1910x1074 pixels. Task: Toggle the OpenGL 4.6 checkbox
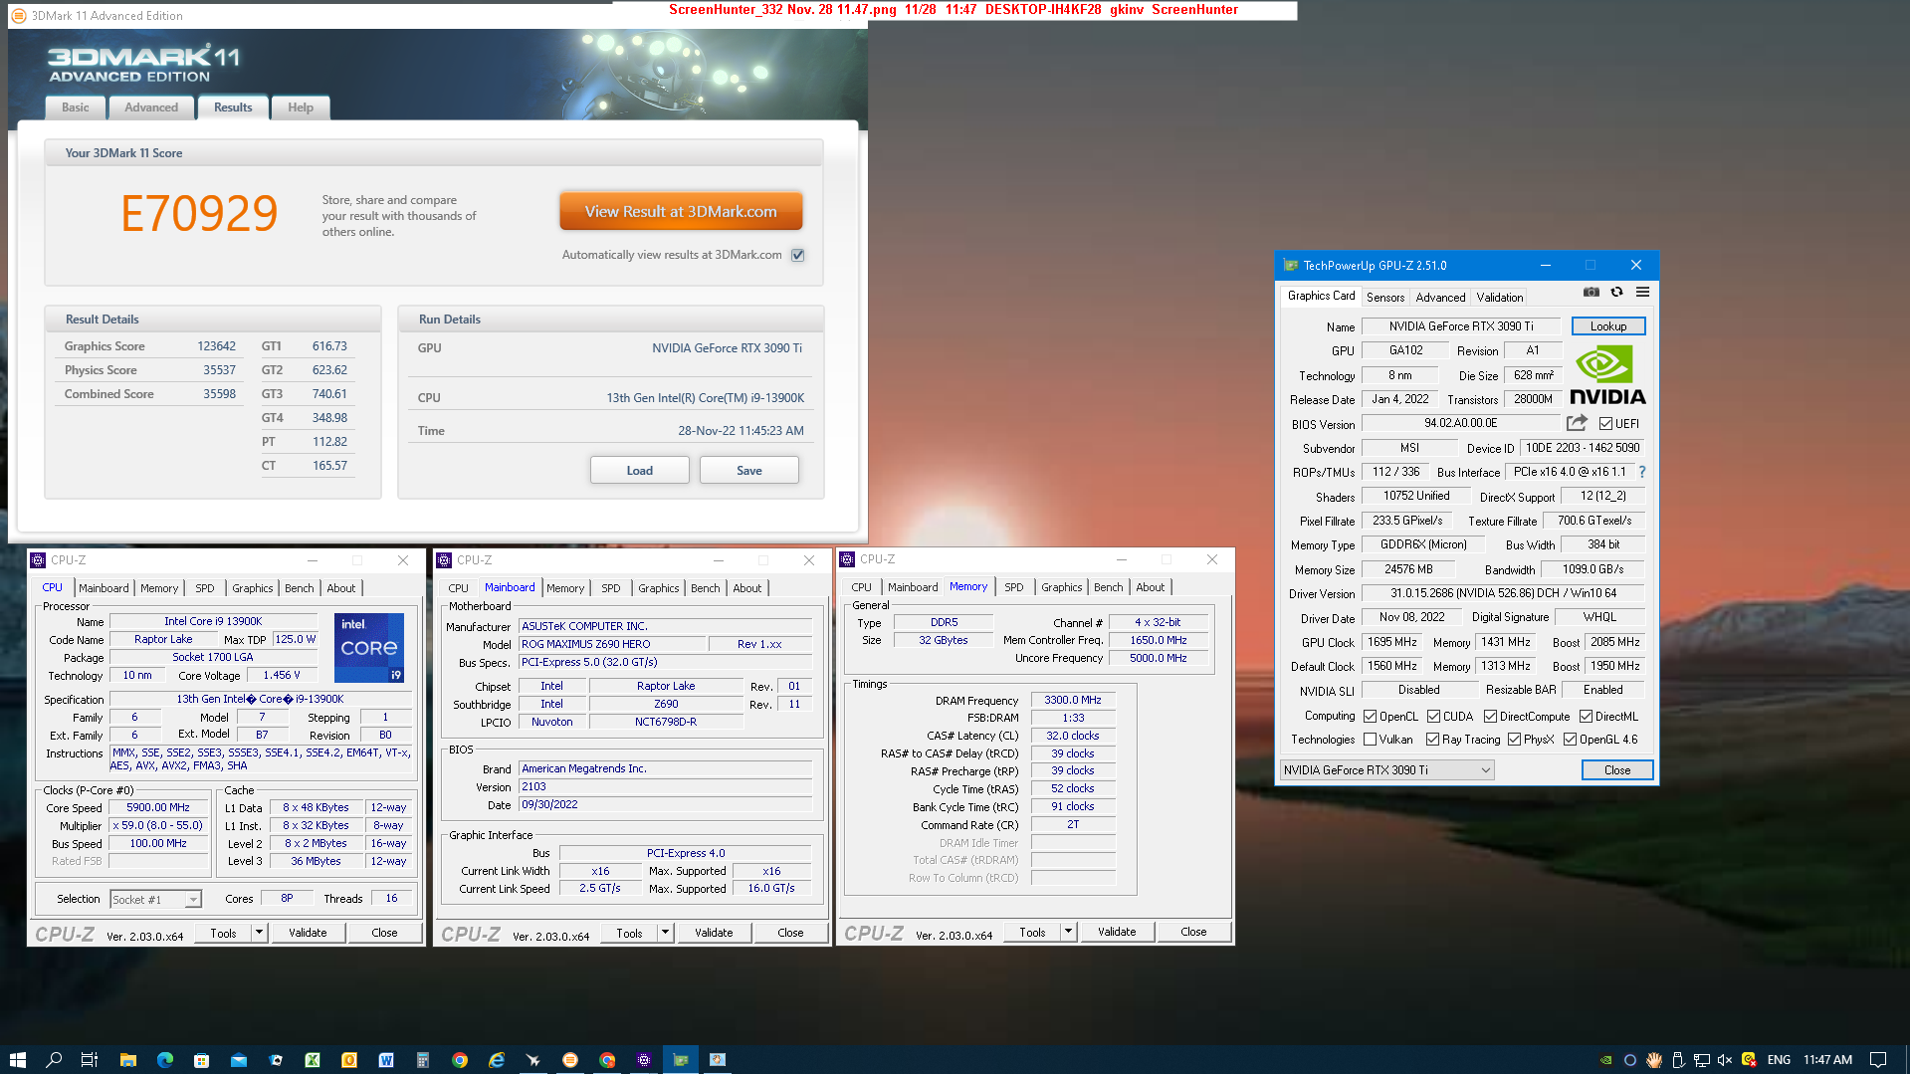(1570, 739)
